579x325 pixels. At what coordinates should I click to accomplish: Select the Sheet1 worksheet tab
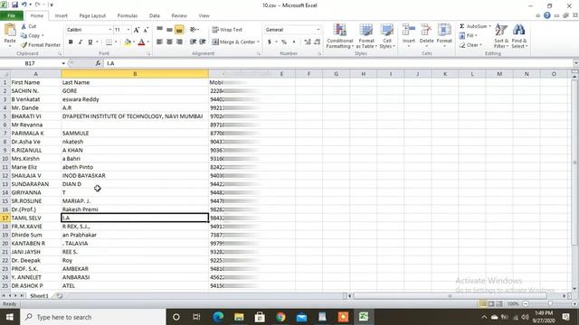pyautogui.click(x=39, y=296)
